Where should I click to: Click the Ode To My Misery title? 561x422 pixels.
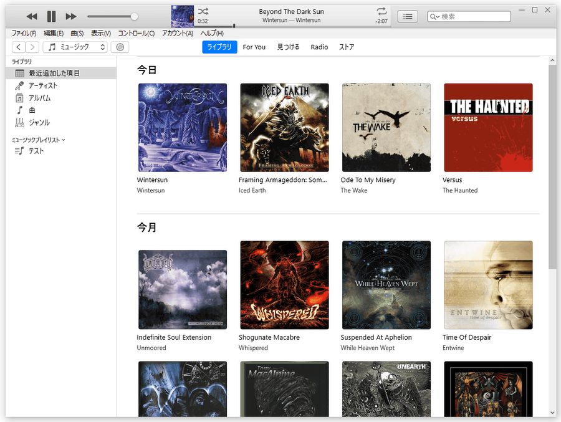tap(368, 180)
